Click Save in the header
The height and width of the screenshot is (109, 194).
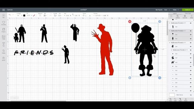pyautogui.click(x=166, y=10)
